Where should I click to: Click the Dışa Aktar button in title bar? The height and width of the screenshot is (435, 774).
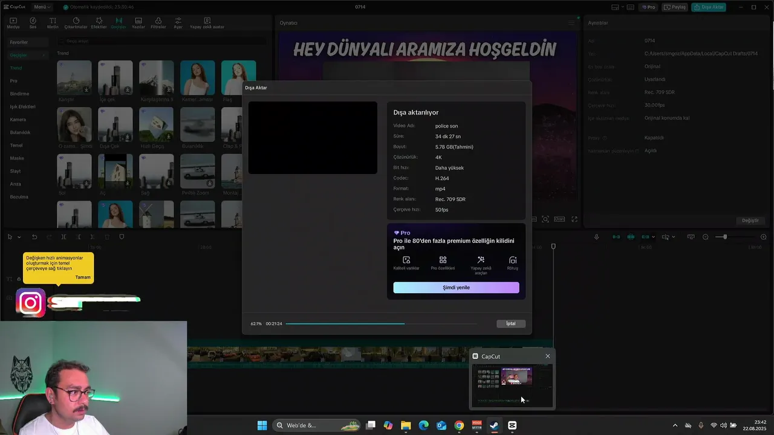coord(708,7)
